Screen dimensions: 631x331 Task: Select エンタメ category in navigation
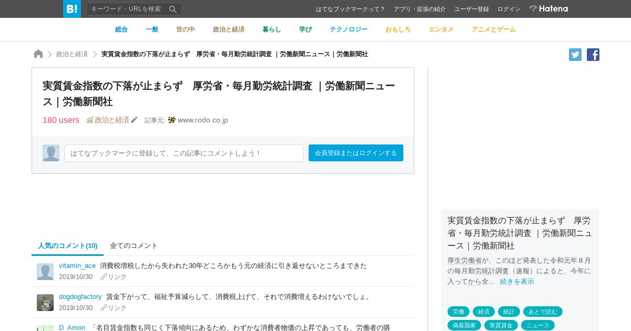point(441,29)
